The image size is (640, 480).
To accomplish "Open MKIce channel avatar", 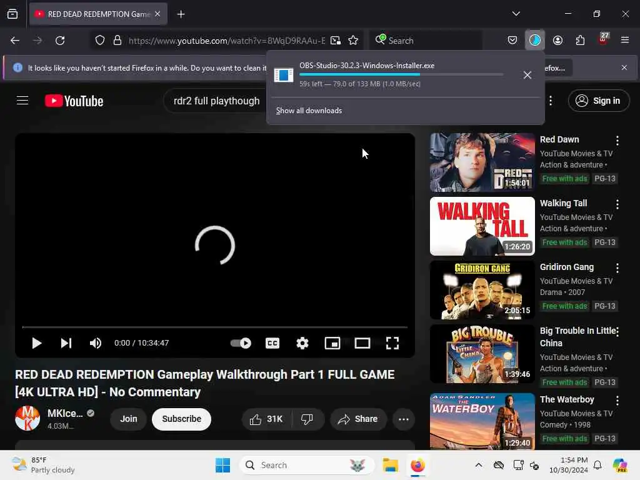I will (x=27, y=418).
